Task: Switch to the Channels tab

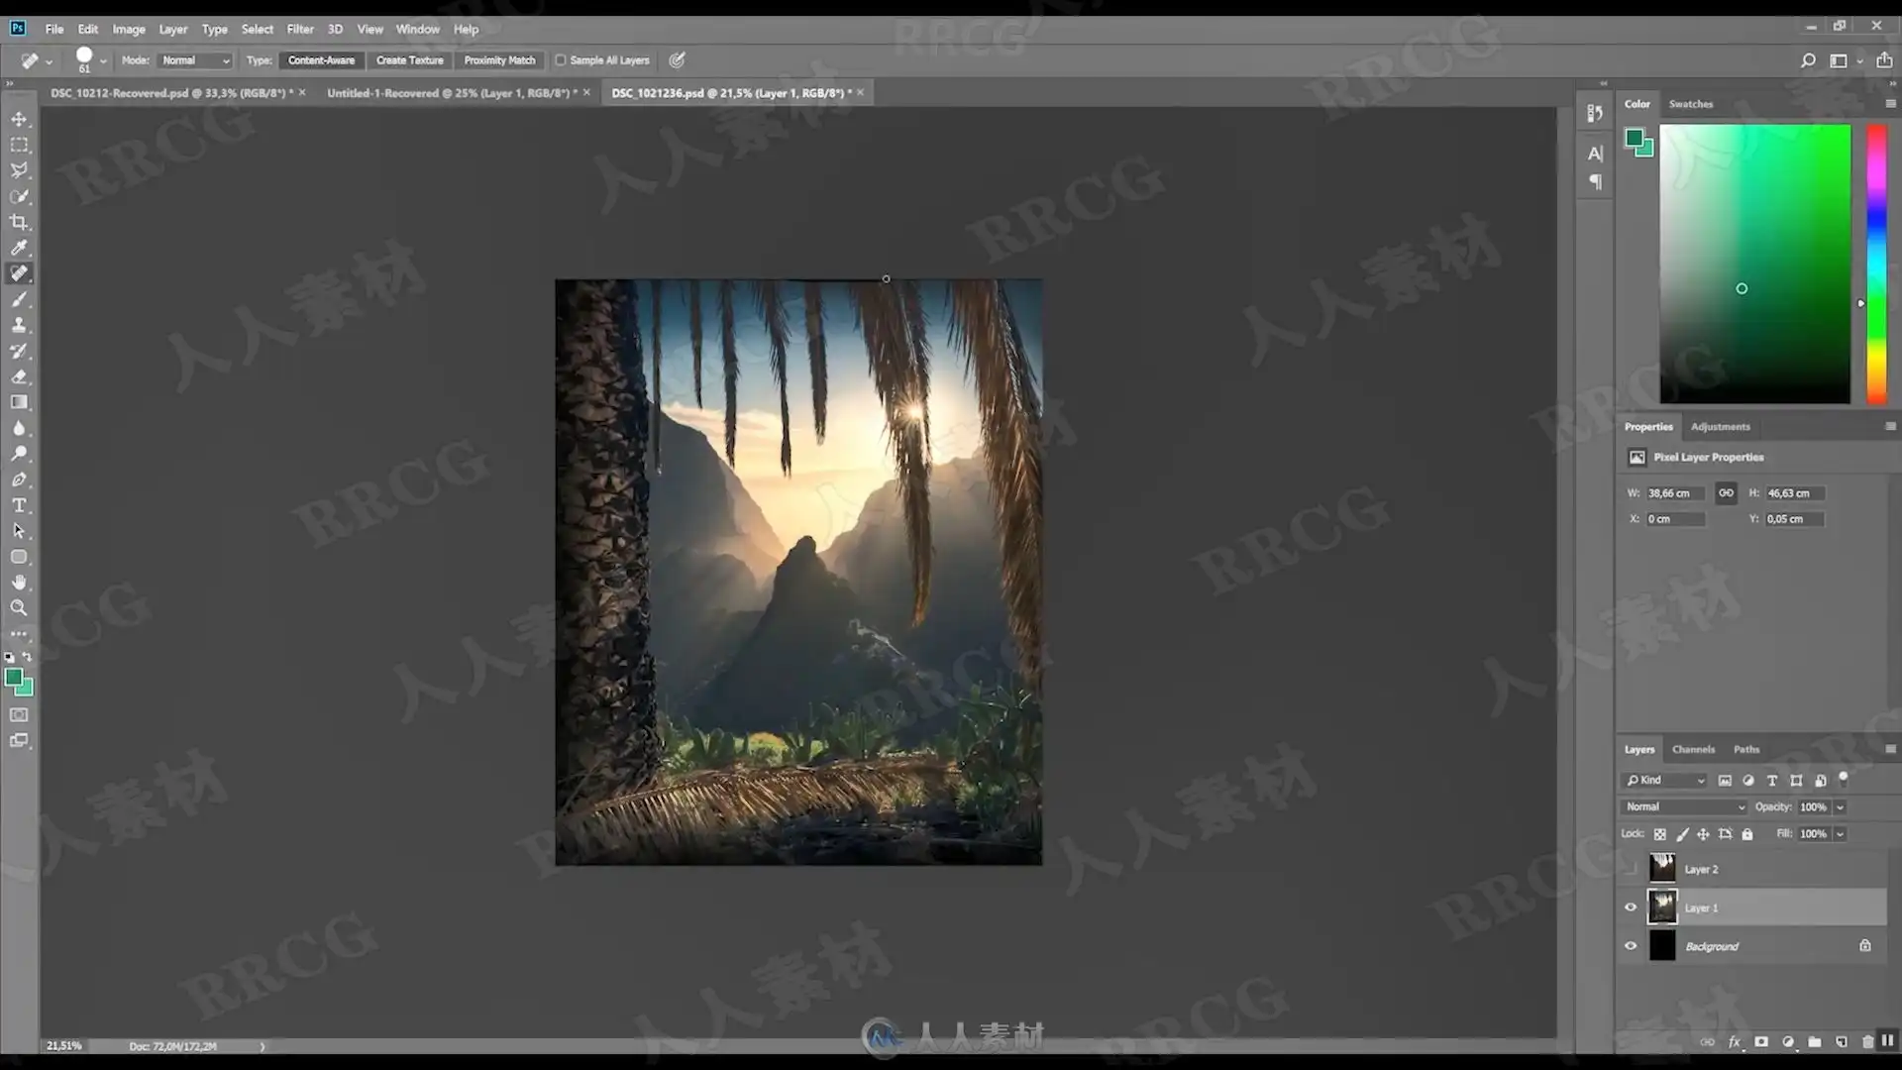Action: (1693, 750)
